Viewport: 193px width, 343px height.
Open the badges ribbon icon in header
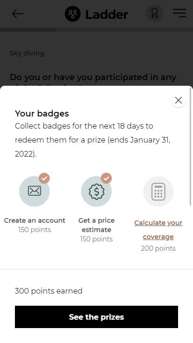(x=154, y=13)
